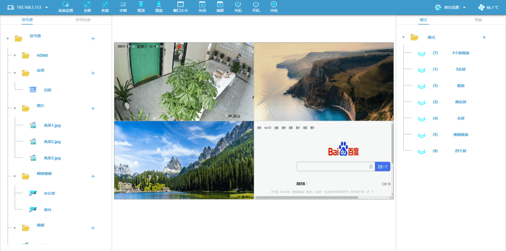Screen dimensions: 506x251
Task: Switch to the 信号轮询 tab
Action: click(83, 20)
